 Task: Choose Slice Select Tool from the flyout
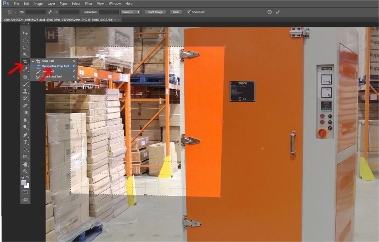pyautogui.click(x=54, y=76)
